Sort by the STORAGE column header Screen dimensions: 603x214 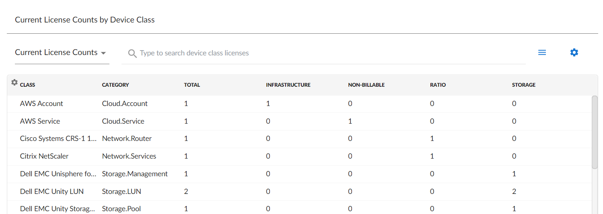[x=523, y=85]
